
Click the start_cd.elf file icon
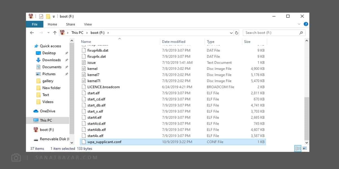[84, 99]
